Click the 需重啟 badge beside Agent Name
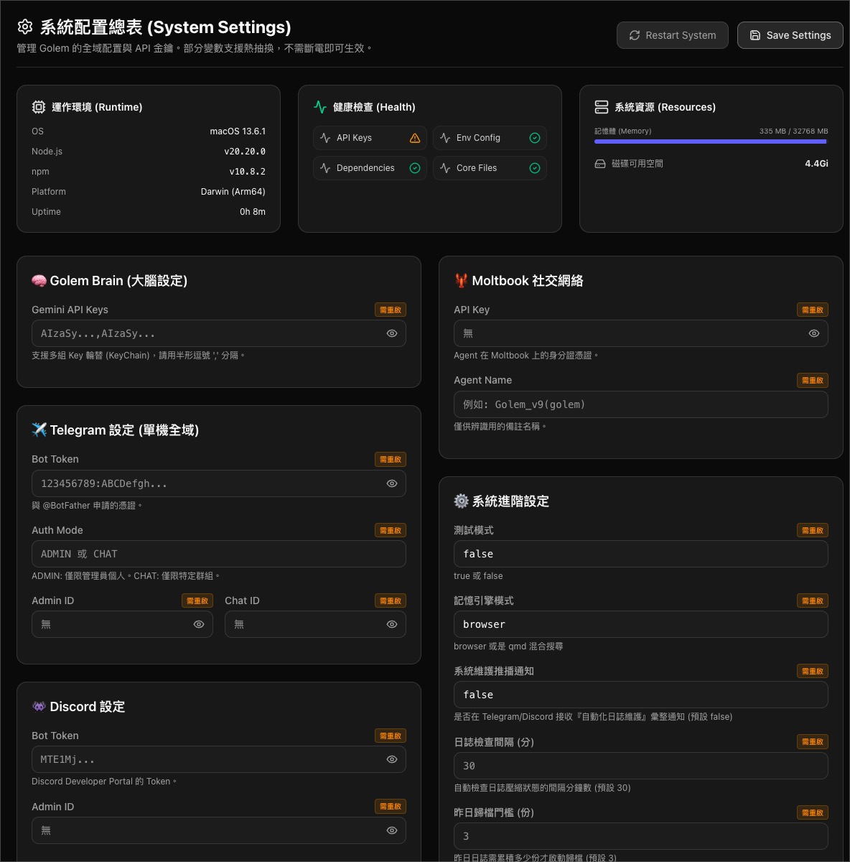 (813, 380)
